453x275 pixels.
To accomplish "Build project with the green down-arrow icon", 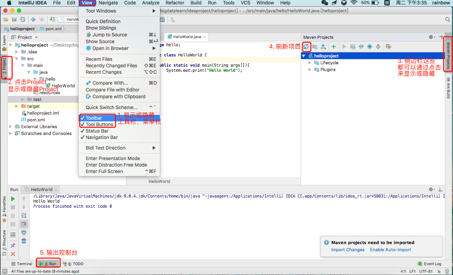I will (52, 20).
